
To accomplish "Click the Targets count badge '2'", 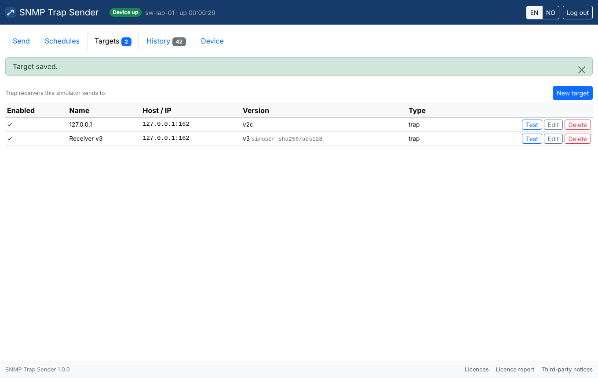I will click(x=126, y=42).
